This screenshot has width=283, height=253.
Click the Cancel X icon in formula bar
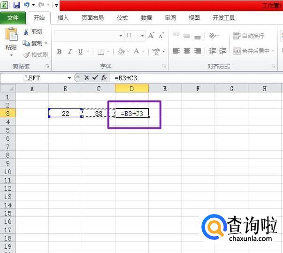[87, 78]
